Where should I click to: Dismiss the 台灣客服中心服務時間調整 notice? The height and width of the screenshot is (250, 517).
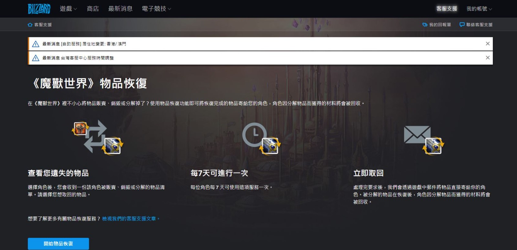[x=488, y=58]
